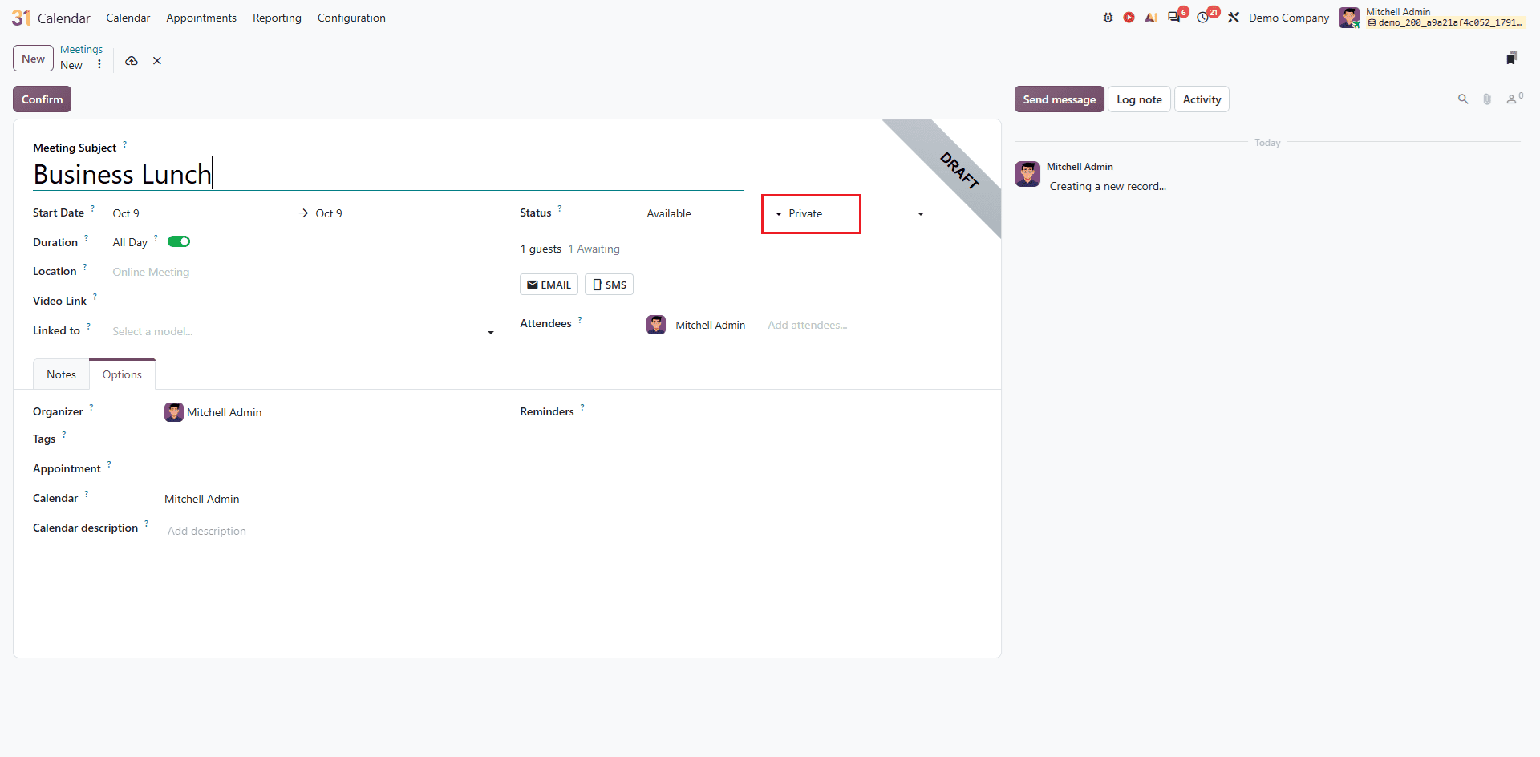Screen dimensions: 1540x757
Task: Open the Configuration menu
Action: (x=351, y=18)
